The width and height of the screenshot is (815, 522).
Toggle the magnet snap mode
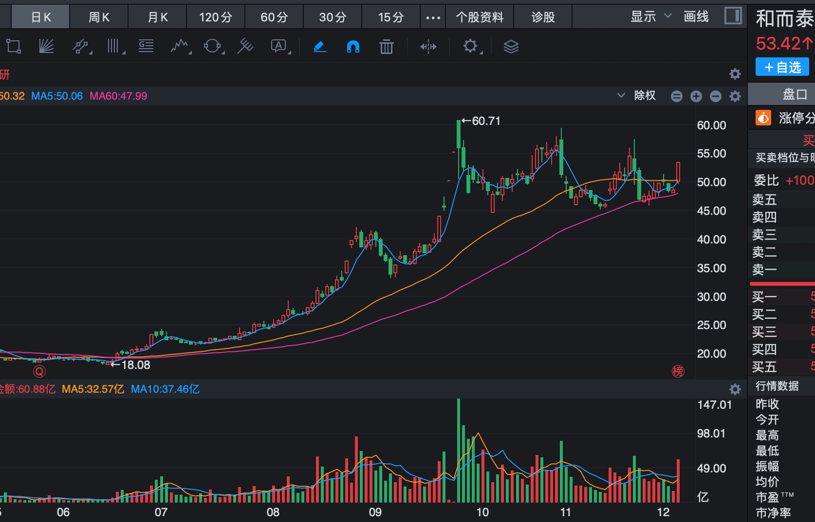(353, 47)
